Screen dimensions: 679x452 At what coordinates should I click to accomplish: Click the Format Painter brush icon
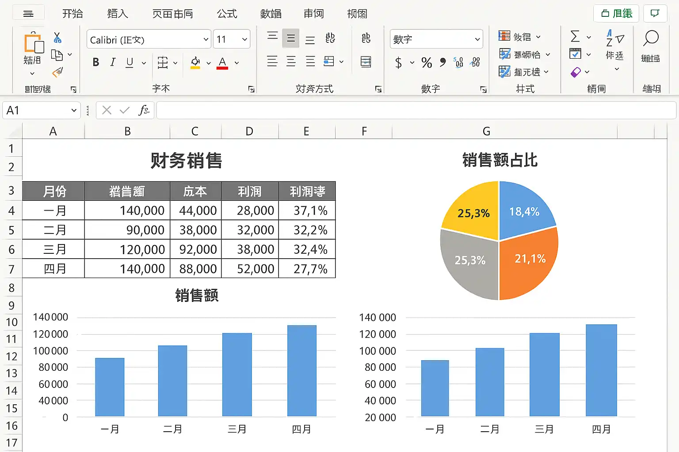[57, 72]
